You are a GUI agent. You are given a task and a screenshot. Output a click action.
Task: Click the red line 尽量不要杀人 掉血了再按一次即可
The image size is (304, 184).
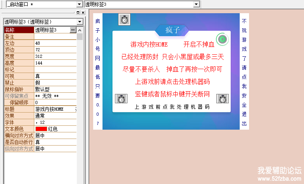click(x=172, y=69)
